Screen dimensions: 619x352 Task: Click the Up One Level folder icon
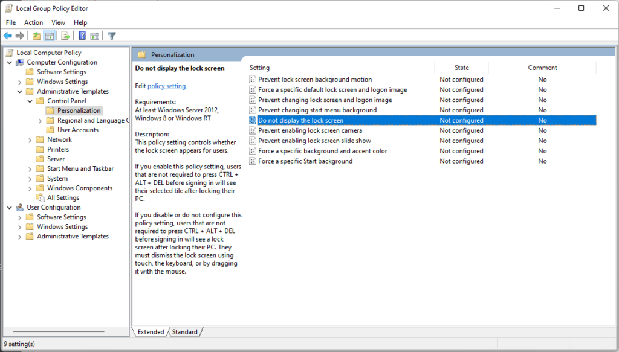(37, 36)
